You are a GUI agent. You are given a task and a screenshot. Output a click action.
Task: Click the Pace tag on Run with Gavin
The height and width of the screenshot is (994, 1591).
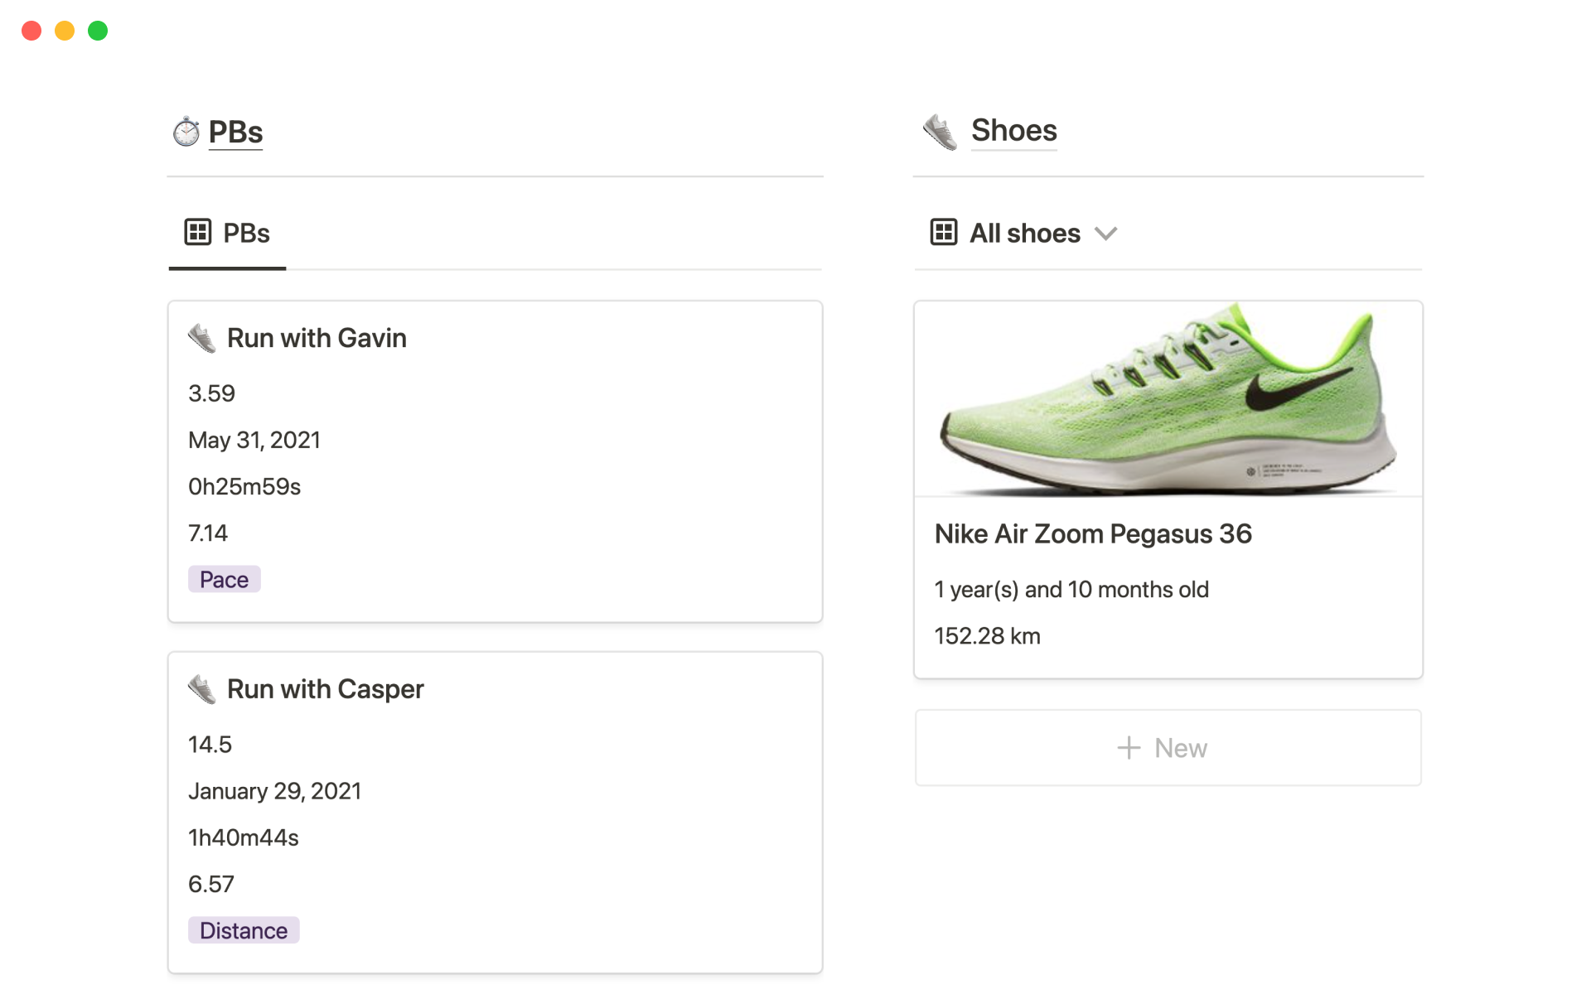click(x=224, y=579)
